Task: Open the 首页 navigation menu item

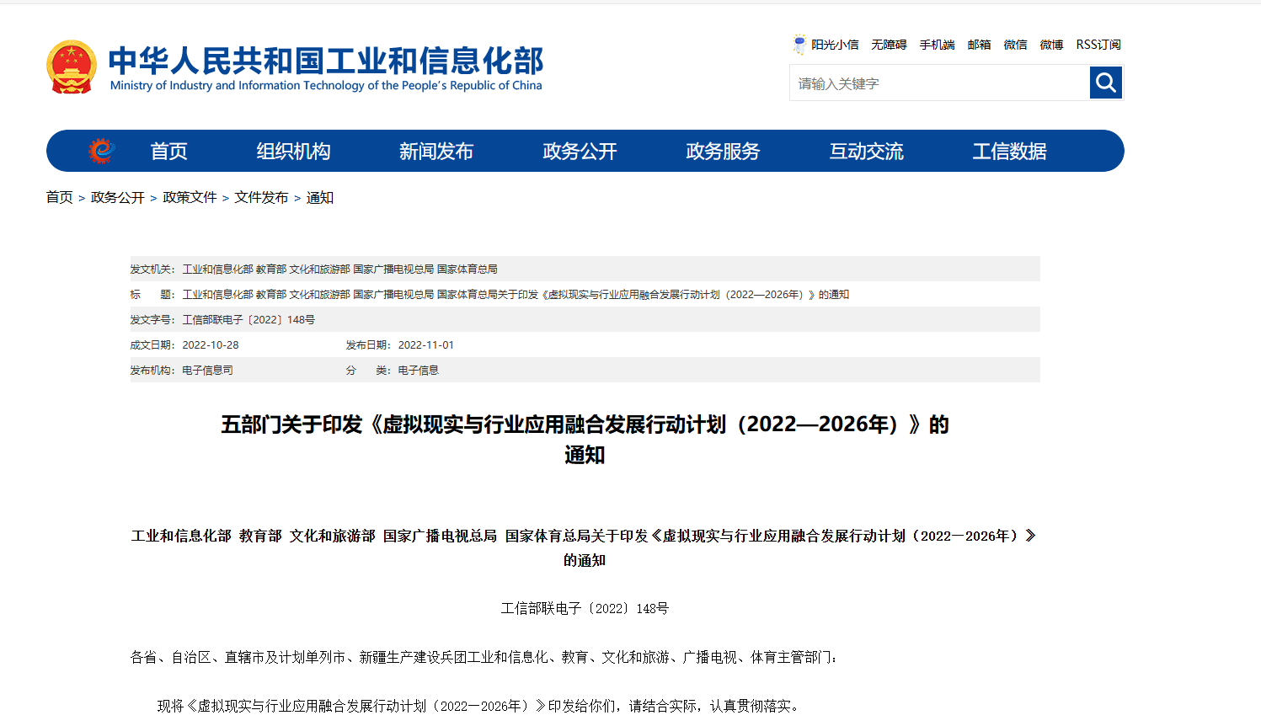Action: pyautogui.click(x=168, y=152)
